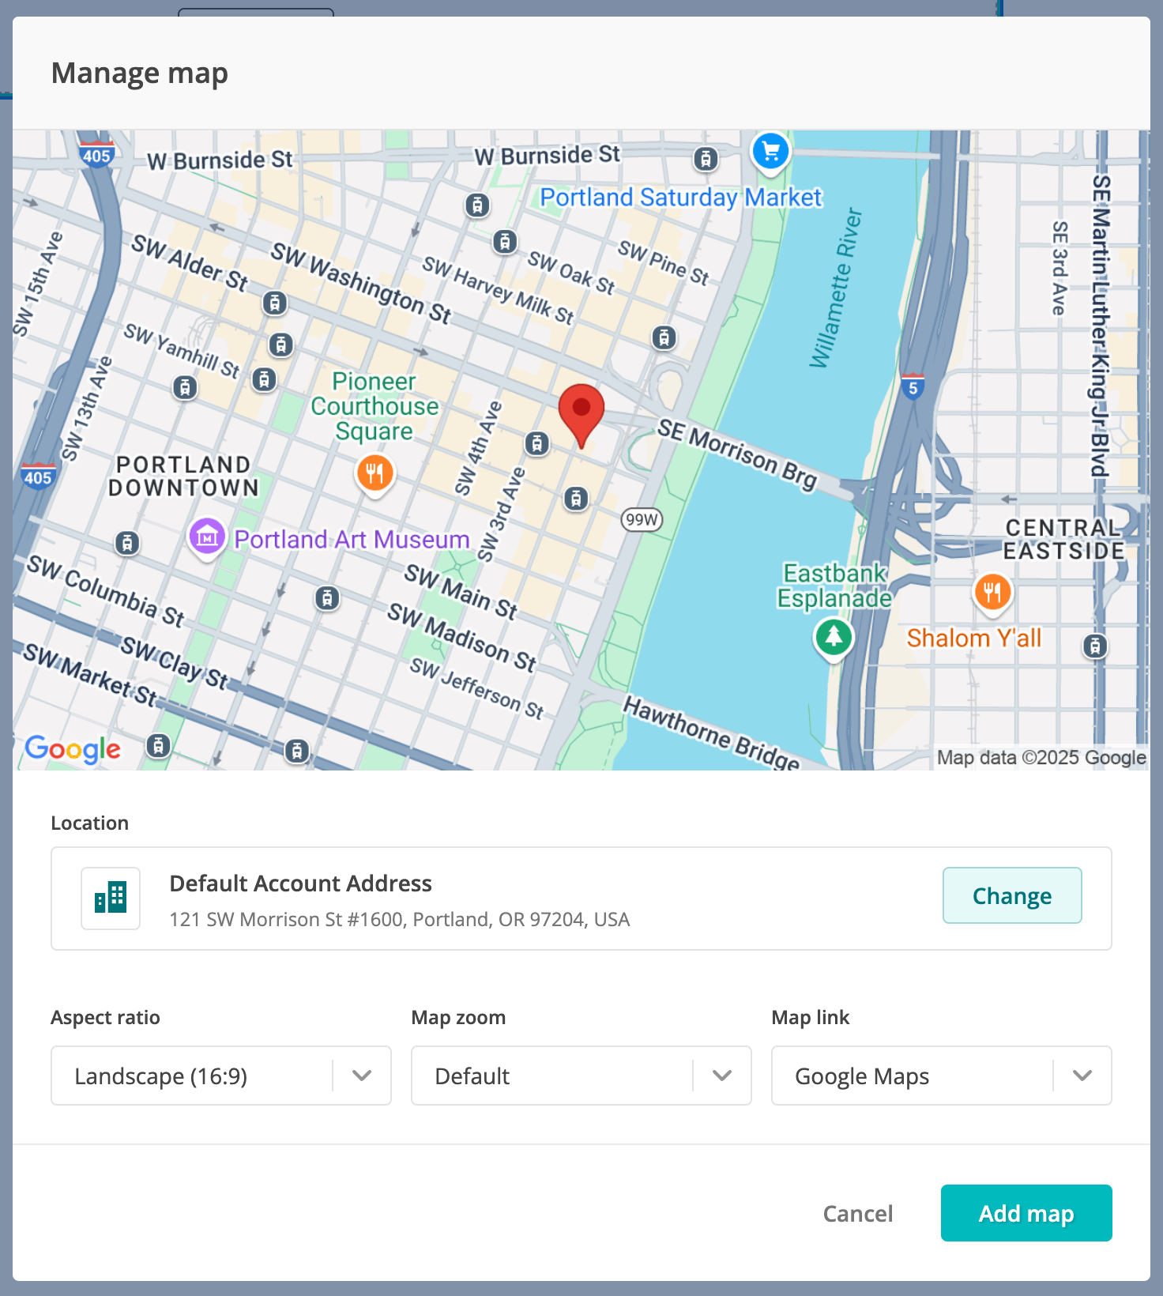
Task: Click Portland Saturday Market shopping cart icon
Action: 770,151
